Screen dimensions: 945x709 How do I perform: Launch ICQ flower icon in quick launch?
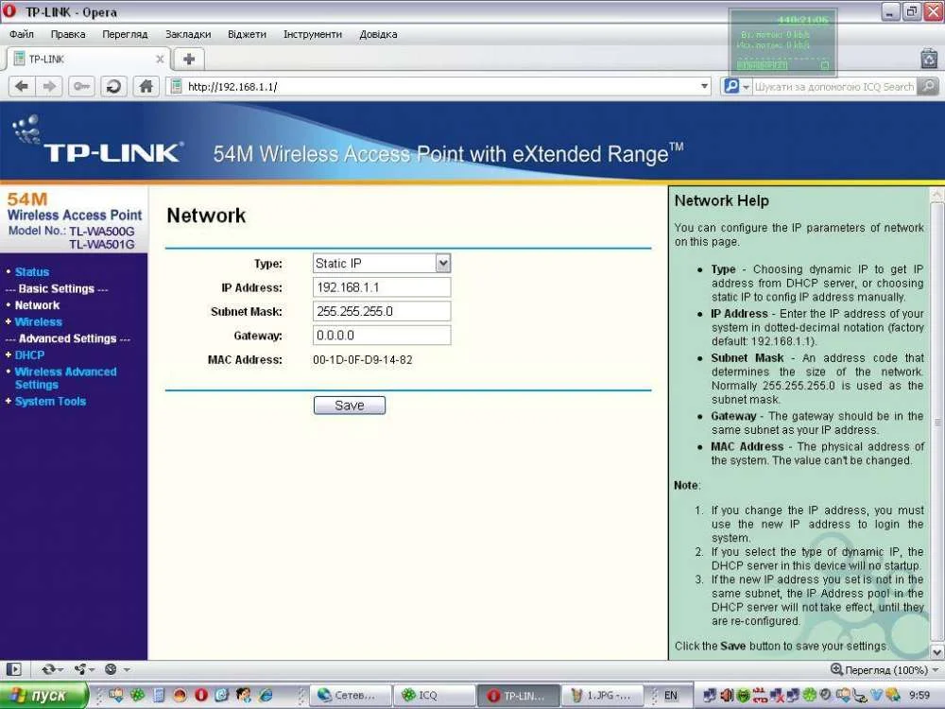(137, 695)
